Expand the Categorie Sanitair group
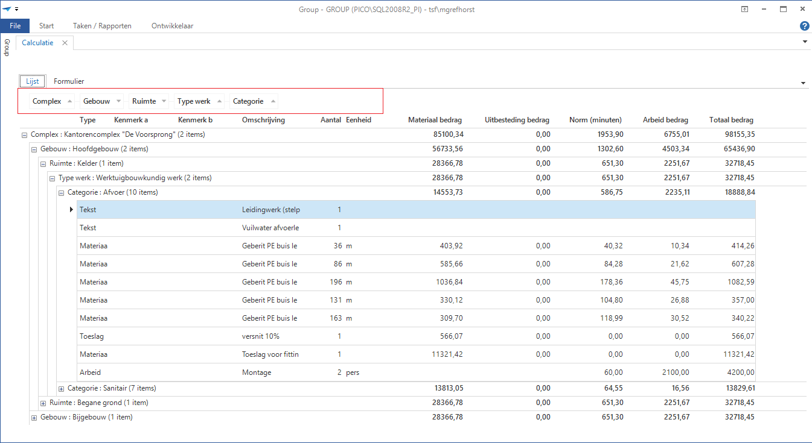This screenshot has width=812, height=443. click(x=62, y=389)
